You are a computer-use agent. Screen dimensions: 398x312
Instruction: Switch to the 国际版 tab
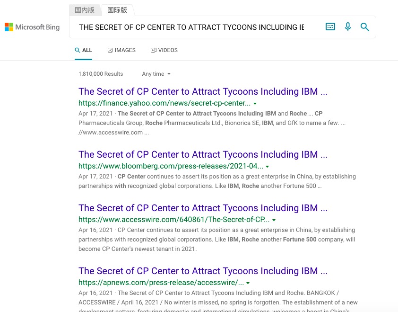[x=117, y=10]
